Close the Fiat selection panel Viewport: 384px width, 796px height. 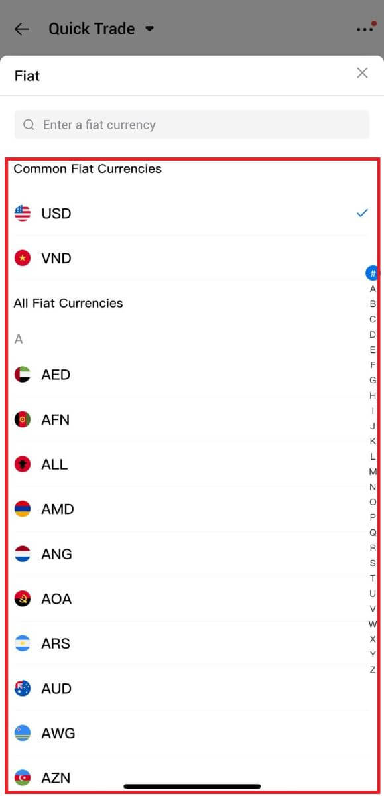362,73
